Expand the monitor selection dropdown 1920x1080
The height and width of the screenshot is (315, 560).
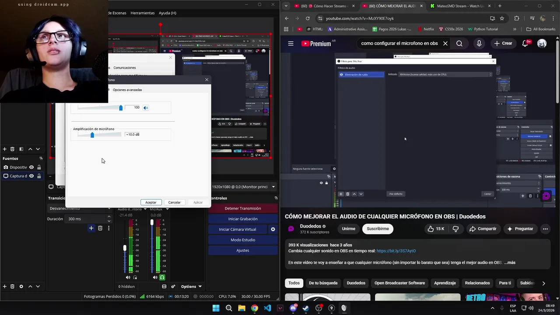273,187
